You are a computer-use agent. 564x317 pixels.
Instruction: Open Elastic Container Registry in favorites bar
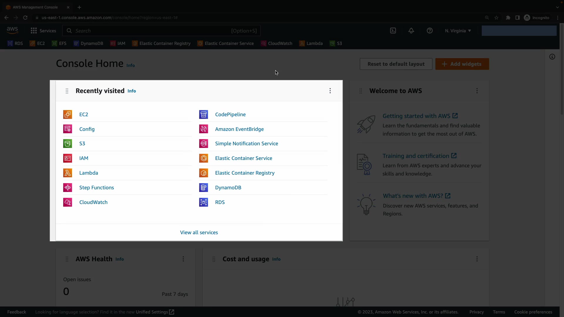click(164, 43)
